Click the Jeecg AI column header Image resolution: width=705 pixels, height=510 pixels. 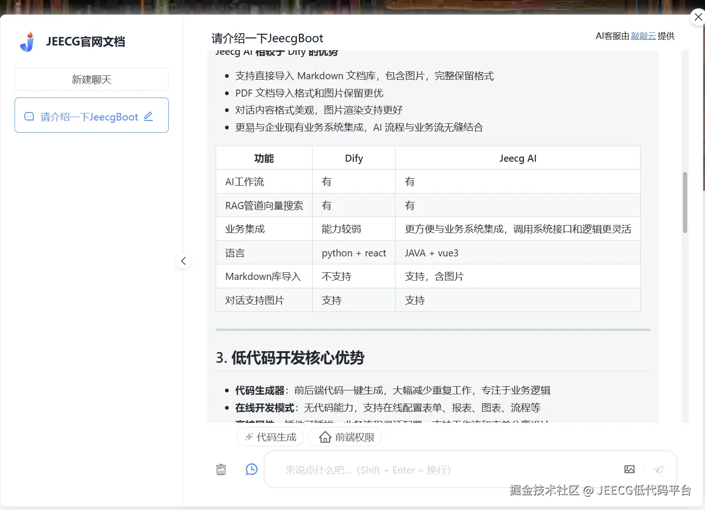(517, 158)
